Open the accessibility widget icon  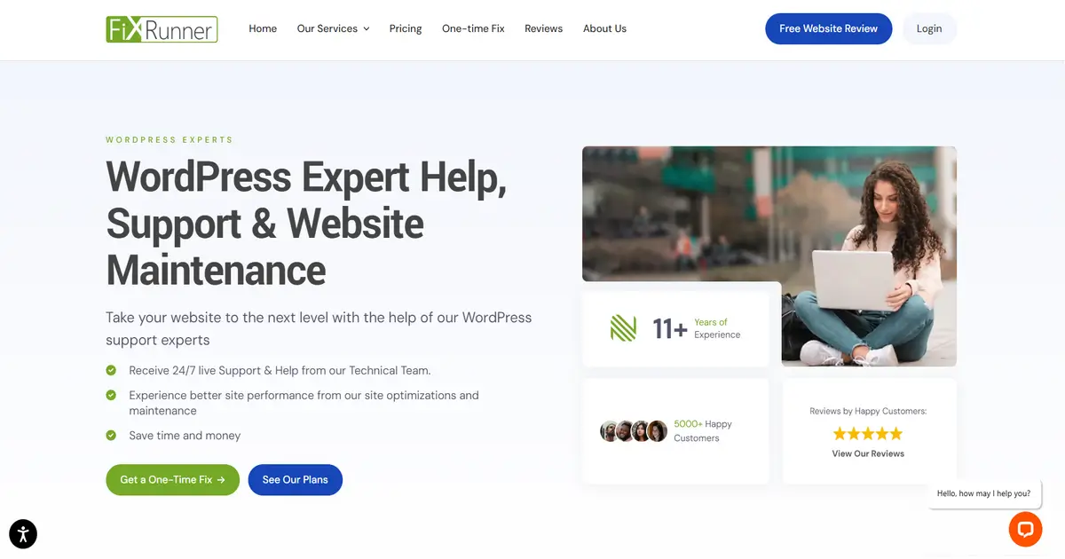[x=23, y=533]
